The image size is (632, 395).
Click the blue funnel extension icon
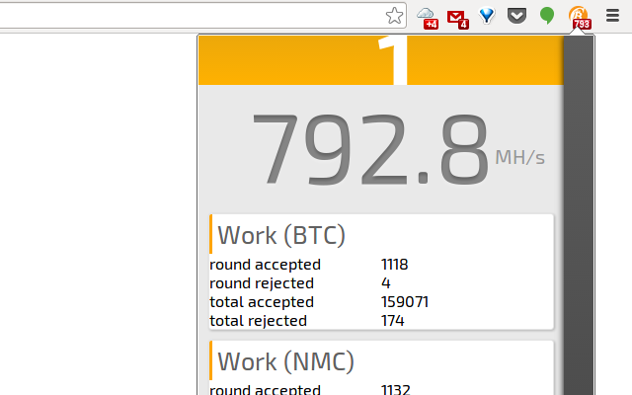[487, 16]
